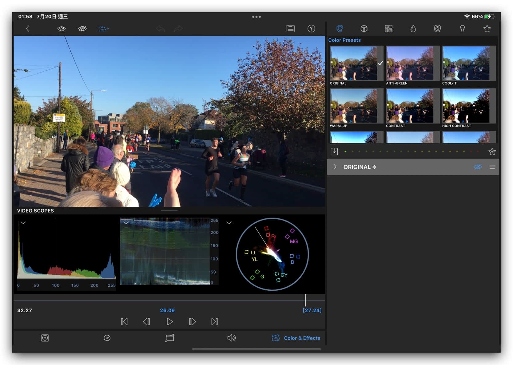Click the Color Presets heading
The height and width of the screenshot is (365, 513).
pos(344,40)
